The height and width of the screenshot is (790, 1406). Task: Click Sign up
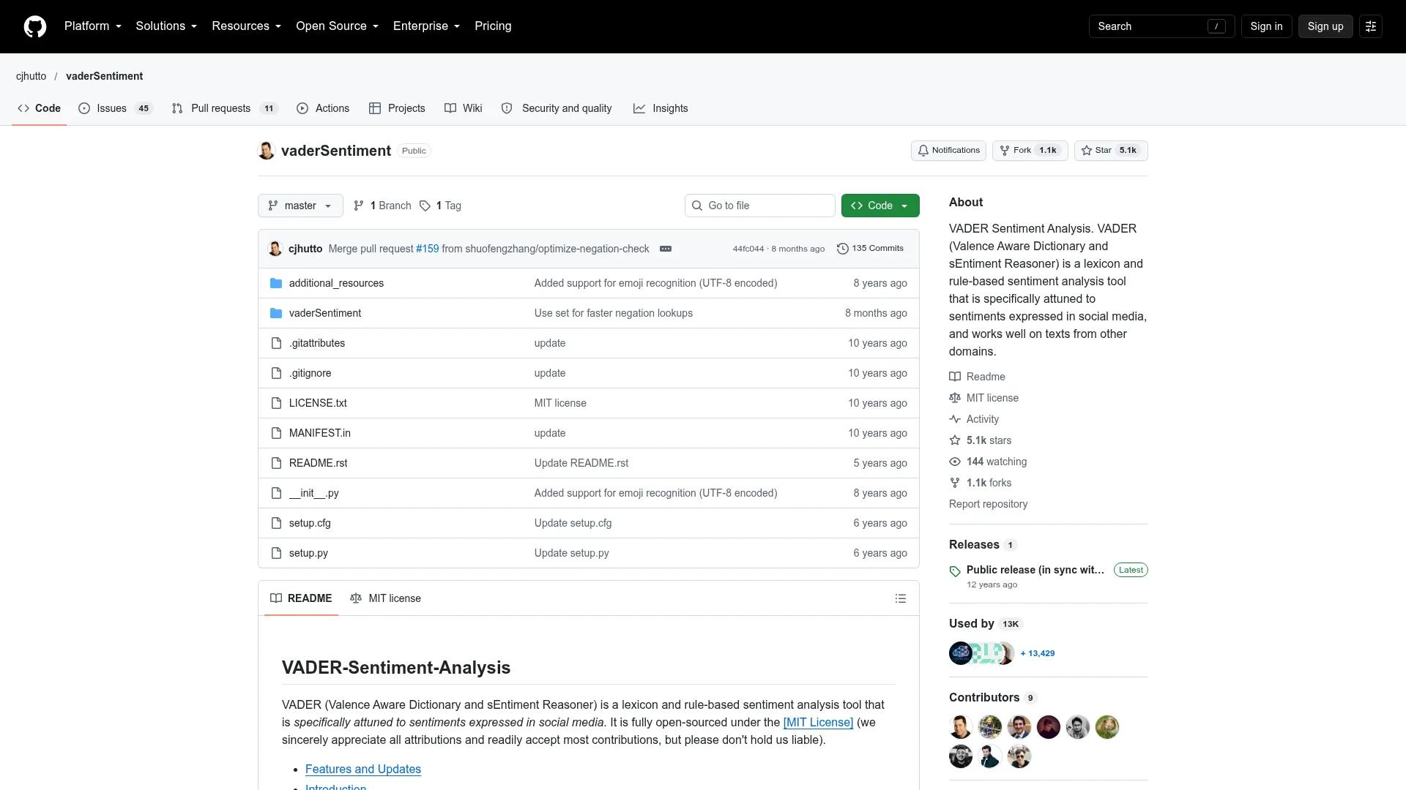1325,26
